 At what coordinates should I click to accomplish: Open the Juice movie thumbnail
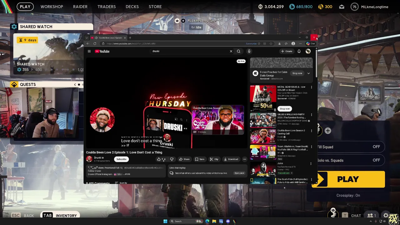click(x=263, y=169)
